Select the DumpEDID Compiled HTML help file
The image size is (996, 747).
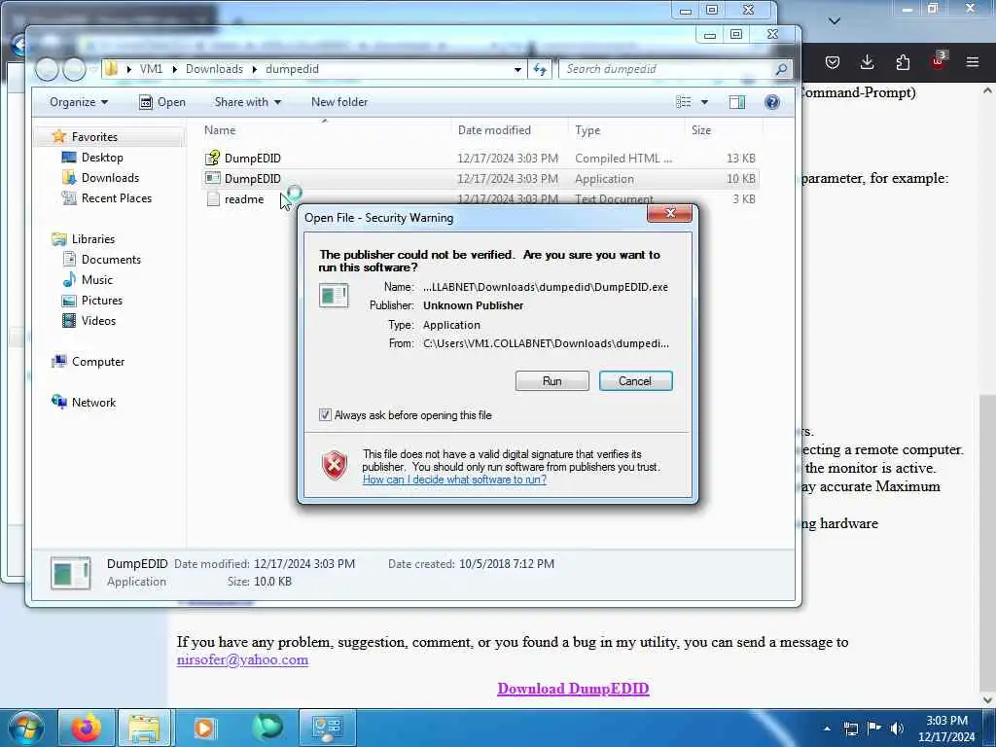click(480, 159)
